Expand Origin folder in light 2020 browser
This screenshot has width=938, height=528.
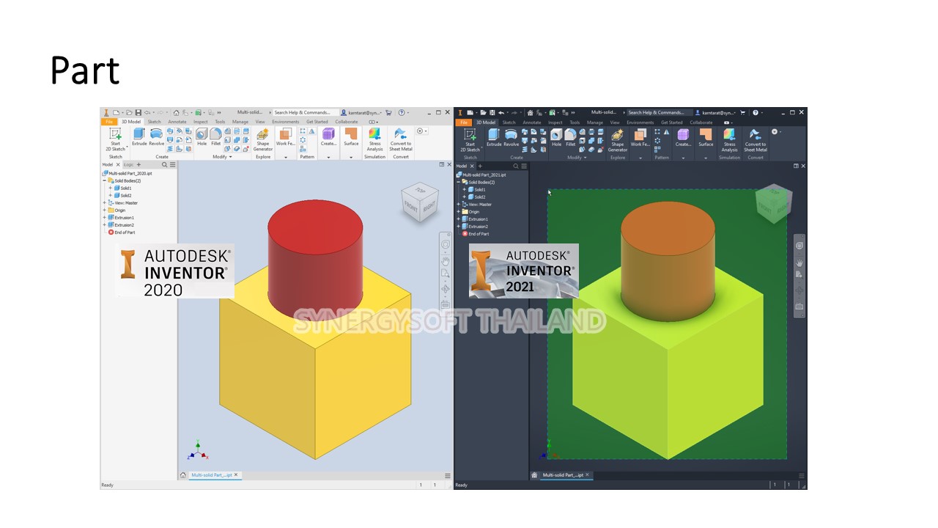(x=104, y=210)
